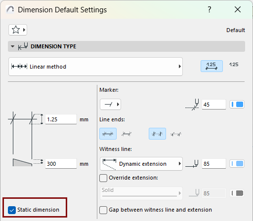The height and width of the screenshot is (221, 253).
Task: Click the marker pen icon beside 45
Action: point(192,105)
